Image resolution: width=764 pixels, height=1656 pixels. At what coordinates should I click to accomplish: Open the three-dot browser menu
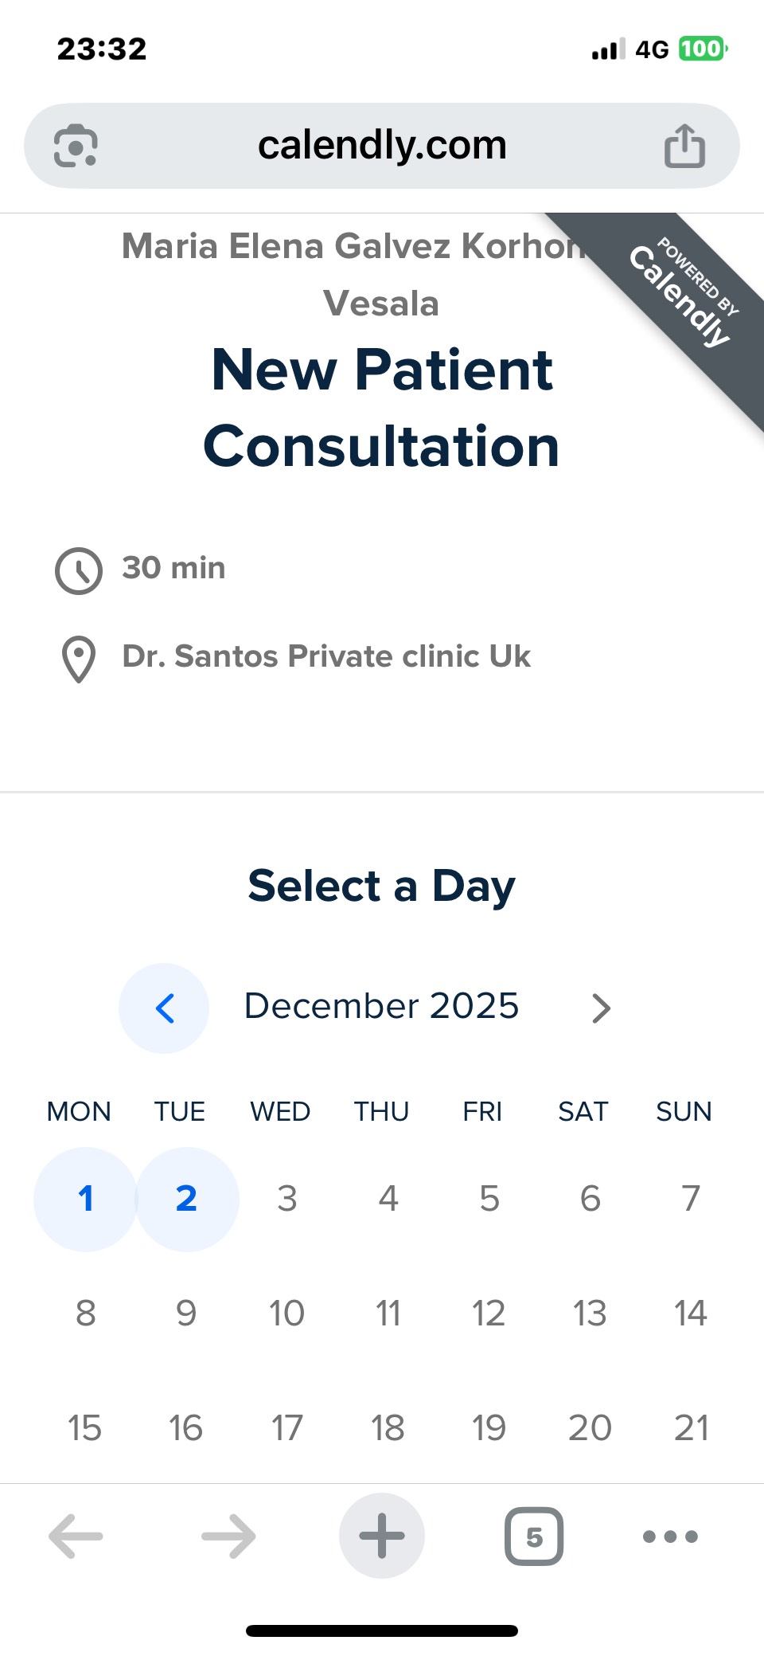coord(670,1536)
